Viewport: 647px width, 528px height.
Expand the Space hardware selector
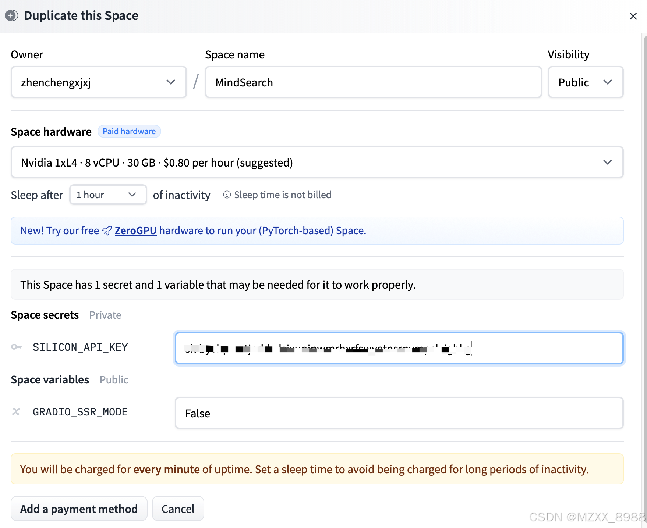tap(317, 162)
